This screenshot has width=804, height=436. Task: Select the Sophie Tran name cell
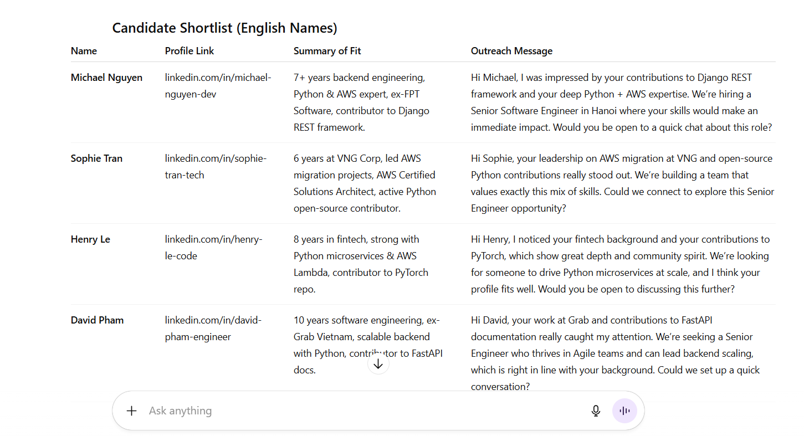[96, 158]
